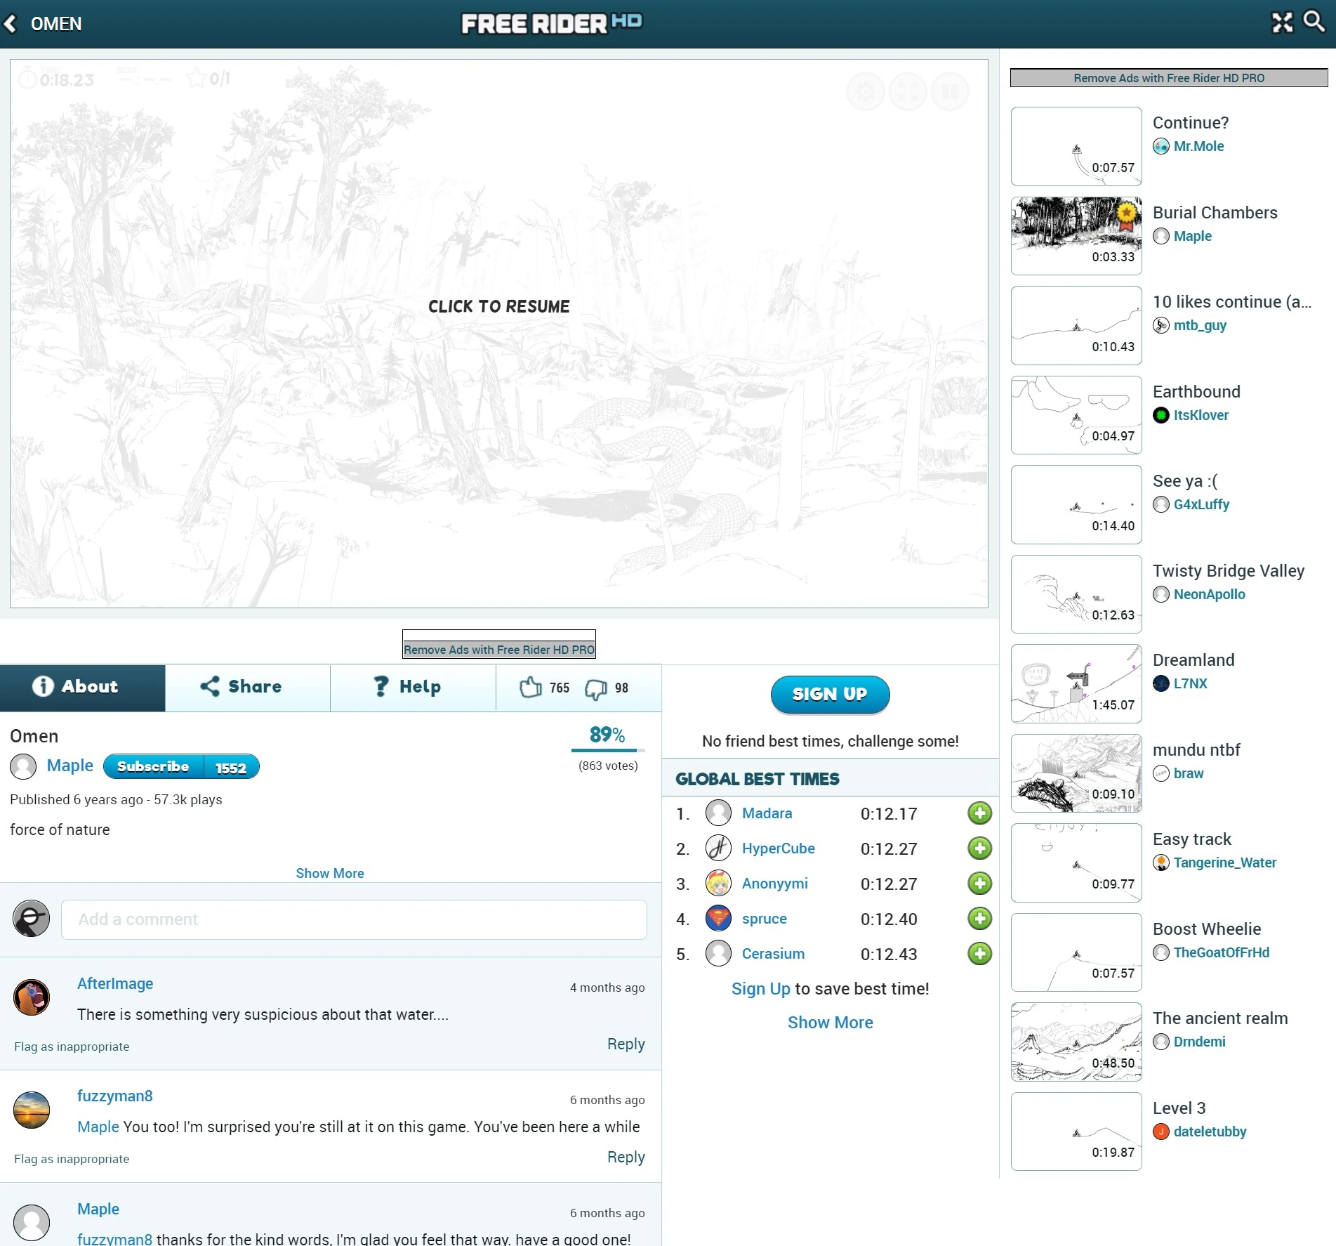1336x1246 pixels.
Task: Switch to the Share tab
Action: click(x=248, y=688)
